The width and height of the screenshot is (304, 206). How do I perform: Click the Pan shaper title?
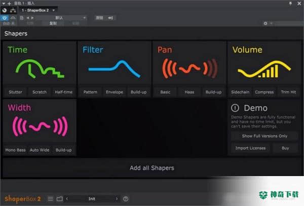[x=165, y=50]
